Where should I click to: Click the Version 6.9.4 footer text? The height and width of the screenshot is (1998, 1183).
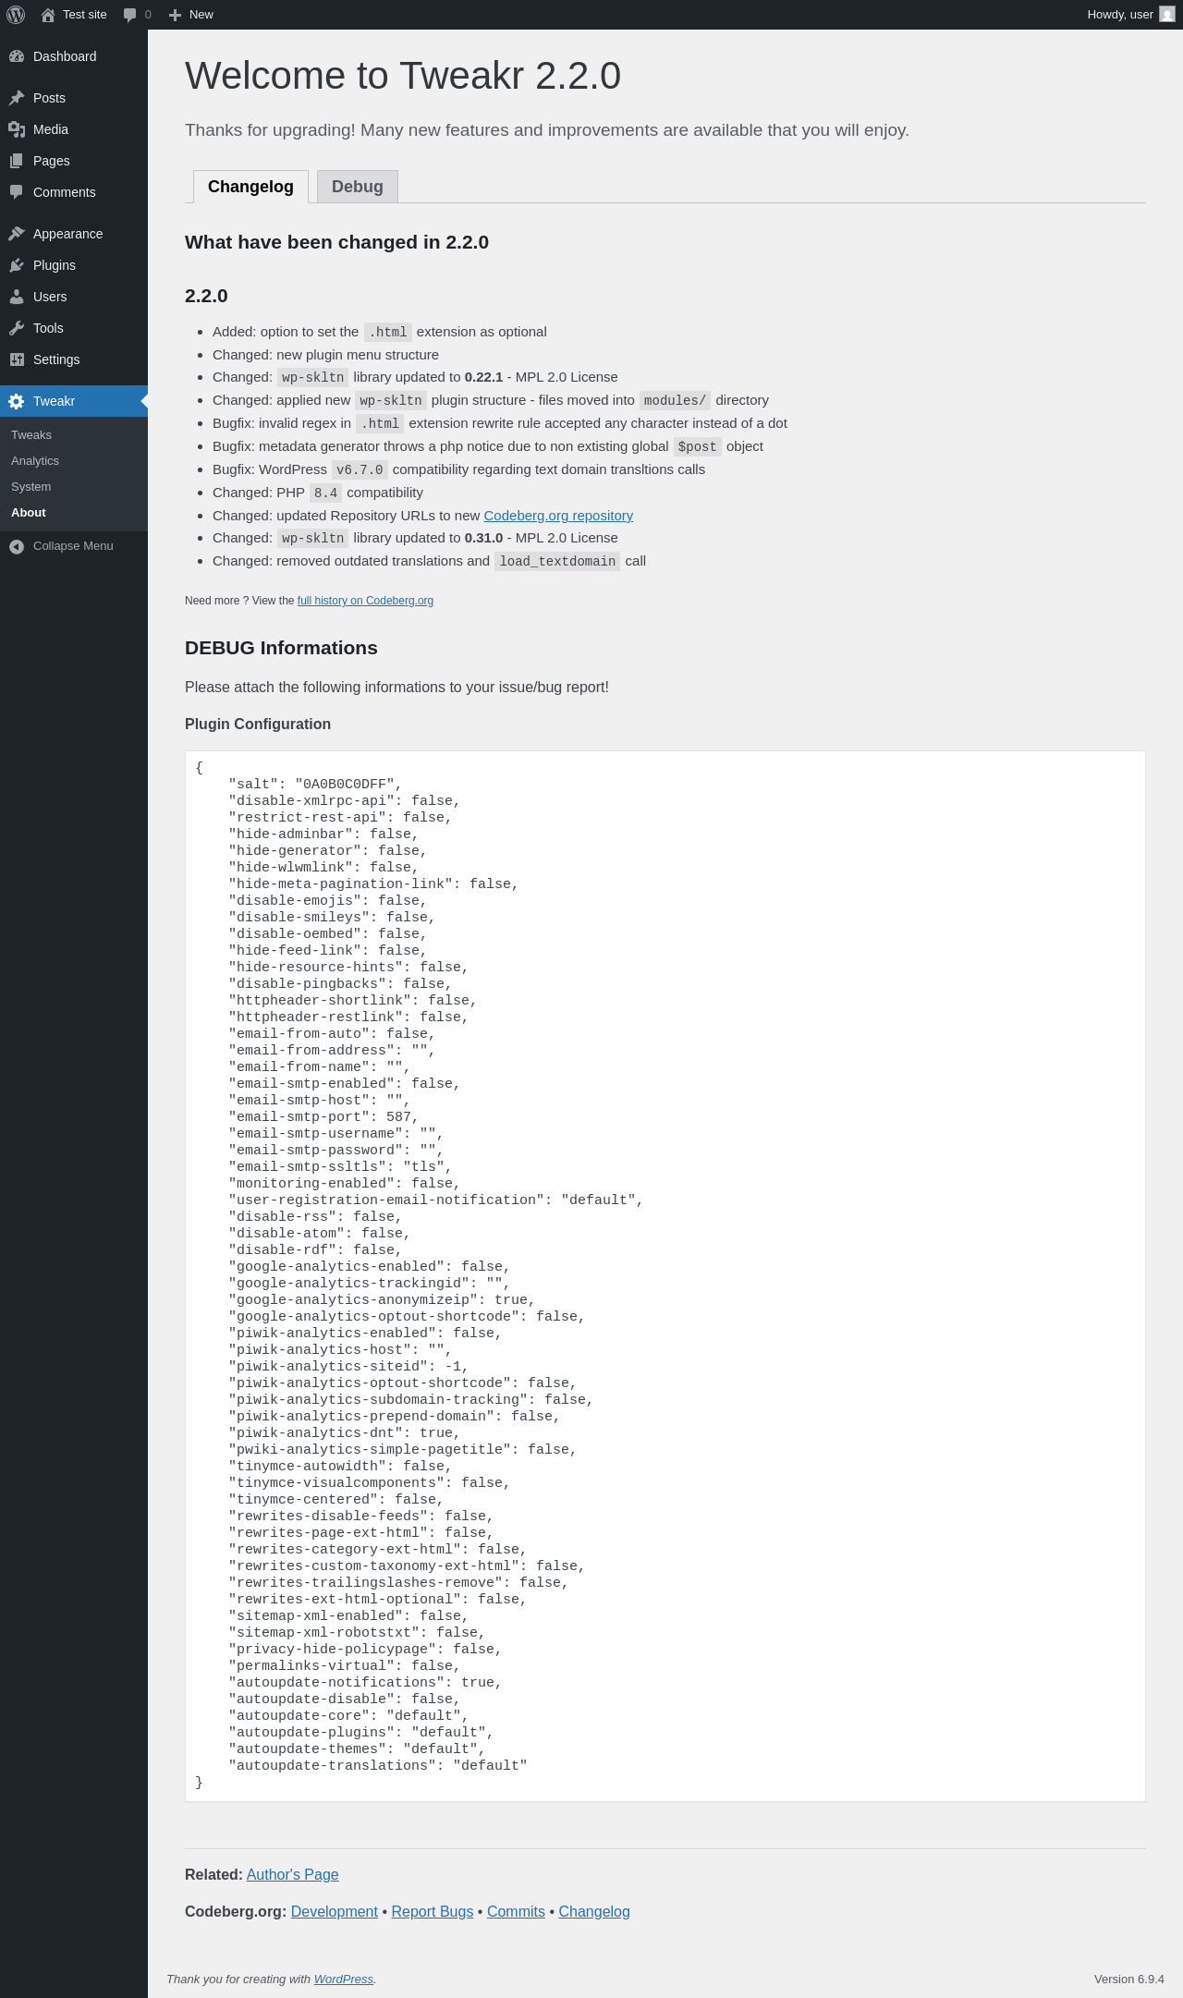(x=1129, y=1979)
